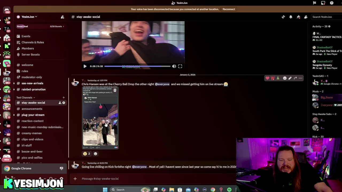Image resolution: width=342 pixels, height=192 pixels.
Task: Open the Activity settings gear
Action: tap(329, 26)
